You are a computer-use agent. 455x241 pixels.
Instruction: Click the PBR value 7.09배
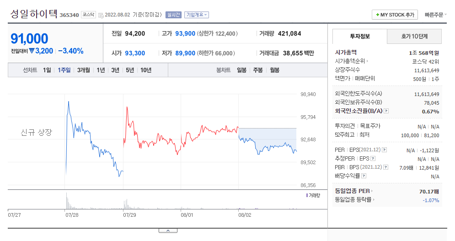click(x=406, y=168)
